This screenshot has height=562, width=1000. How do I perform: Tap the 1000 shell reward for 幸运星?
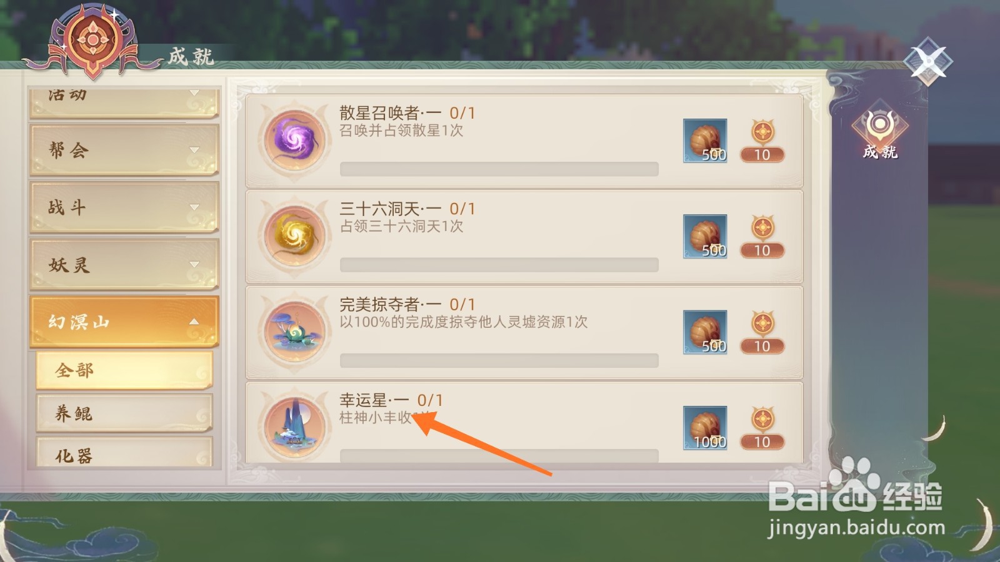point(705,428)
